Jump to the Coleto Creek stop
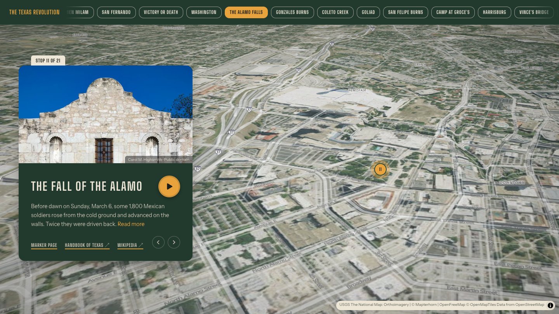Image resolution: width=559 pixels, height=314 pixels. coord(335,12)
